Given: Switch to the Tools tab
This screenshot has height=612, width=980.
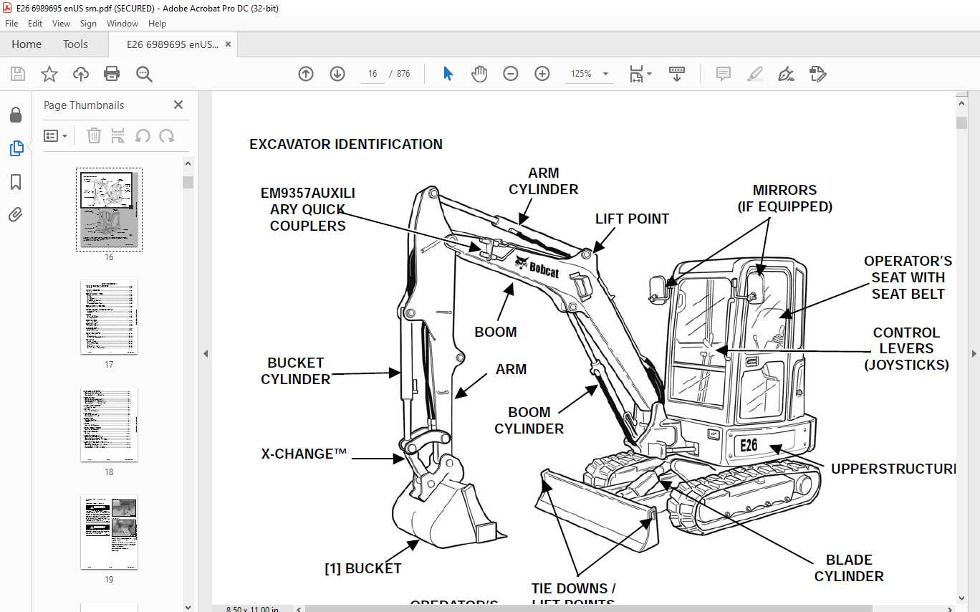Looking at the screenshot, I should pos(75,44).
